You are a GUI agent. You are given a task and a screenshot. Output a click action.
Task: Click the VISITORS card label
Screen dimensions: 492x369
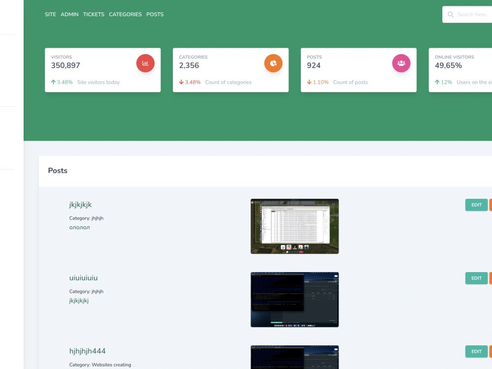[x=61, y=57]
